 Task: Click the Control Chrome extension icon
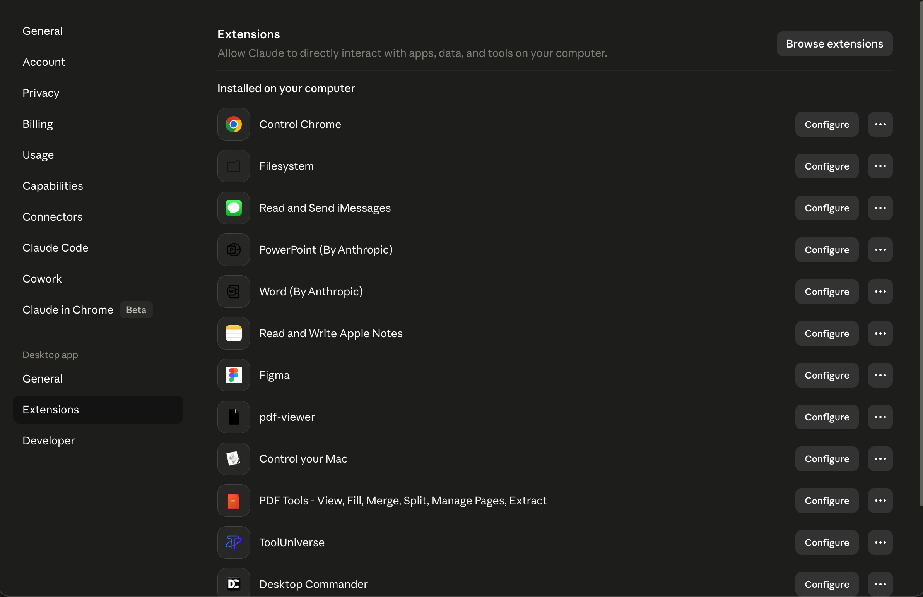tap(234, 124)
